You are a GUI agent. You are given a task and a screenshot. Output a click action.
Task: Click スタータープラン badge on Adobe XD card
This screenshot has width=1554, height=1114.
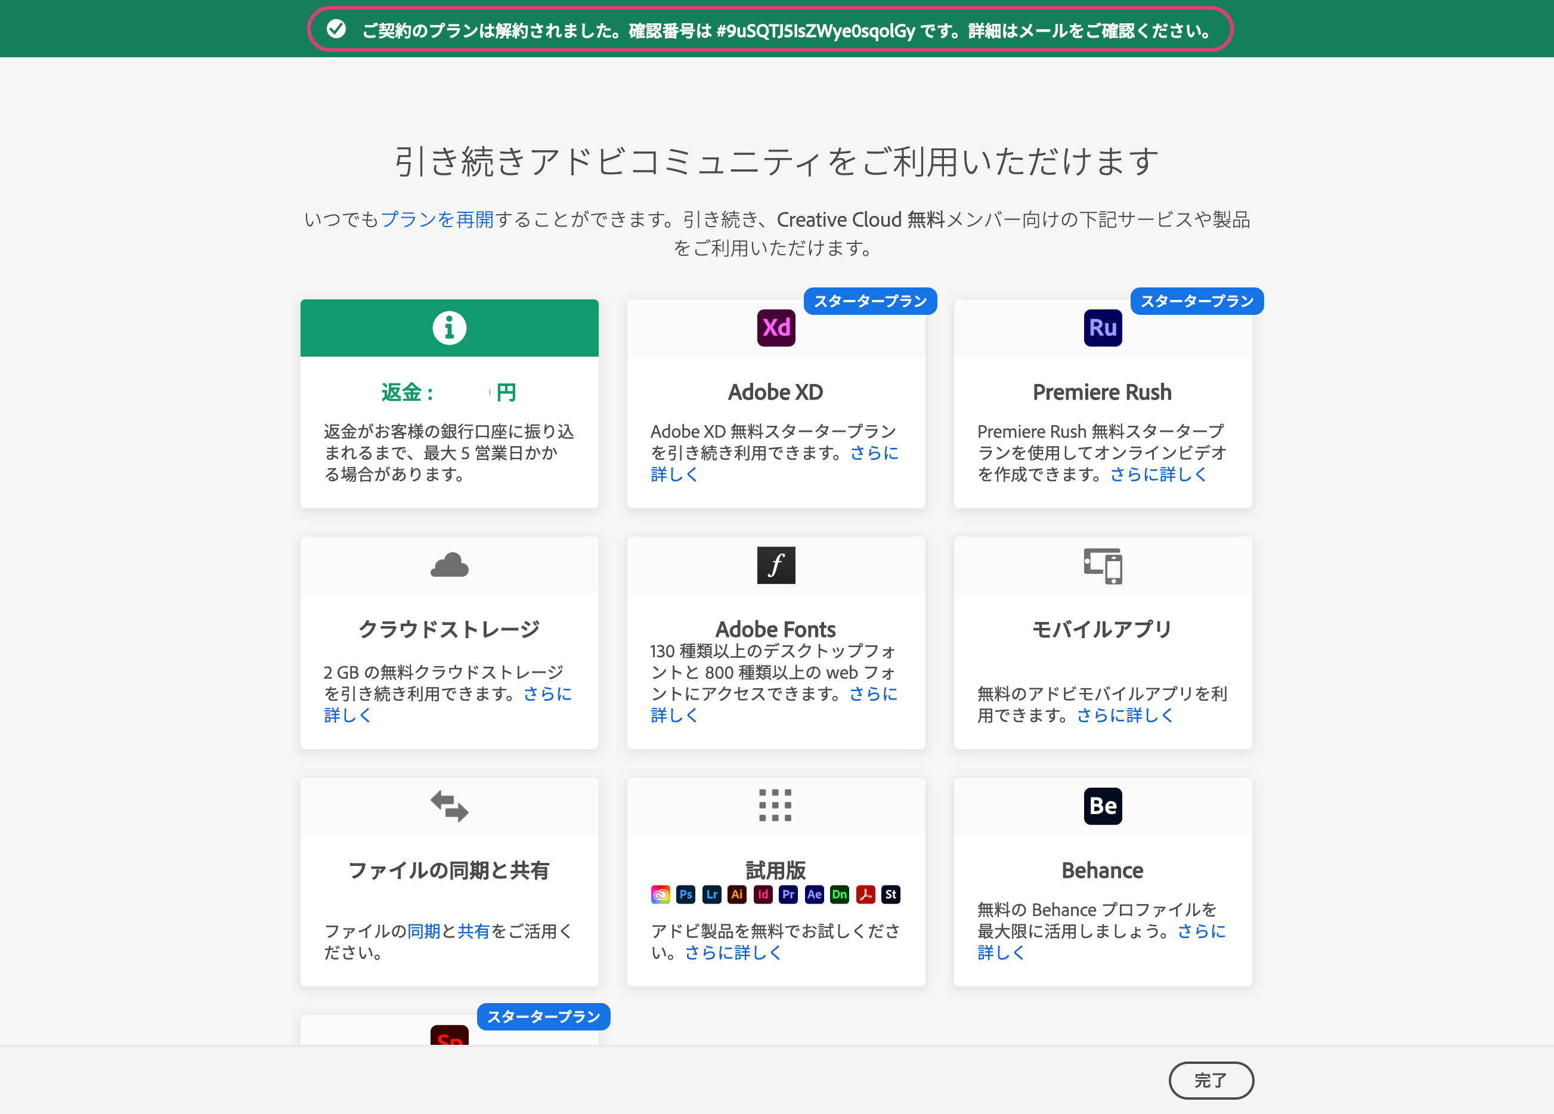point(870,301)
